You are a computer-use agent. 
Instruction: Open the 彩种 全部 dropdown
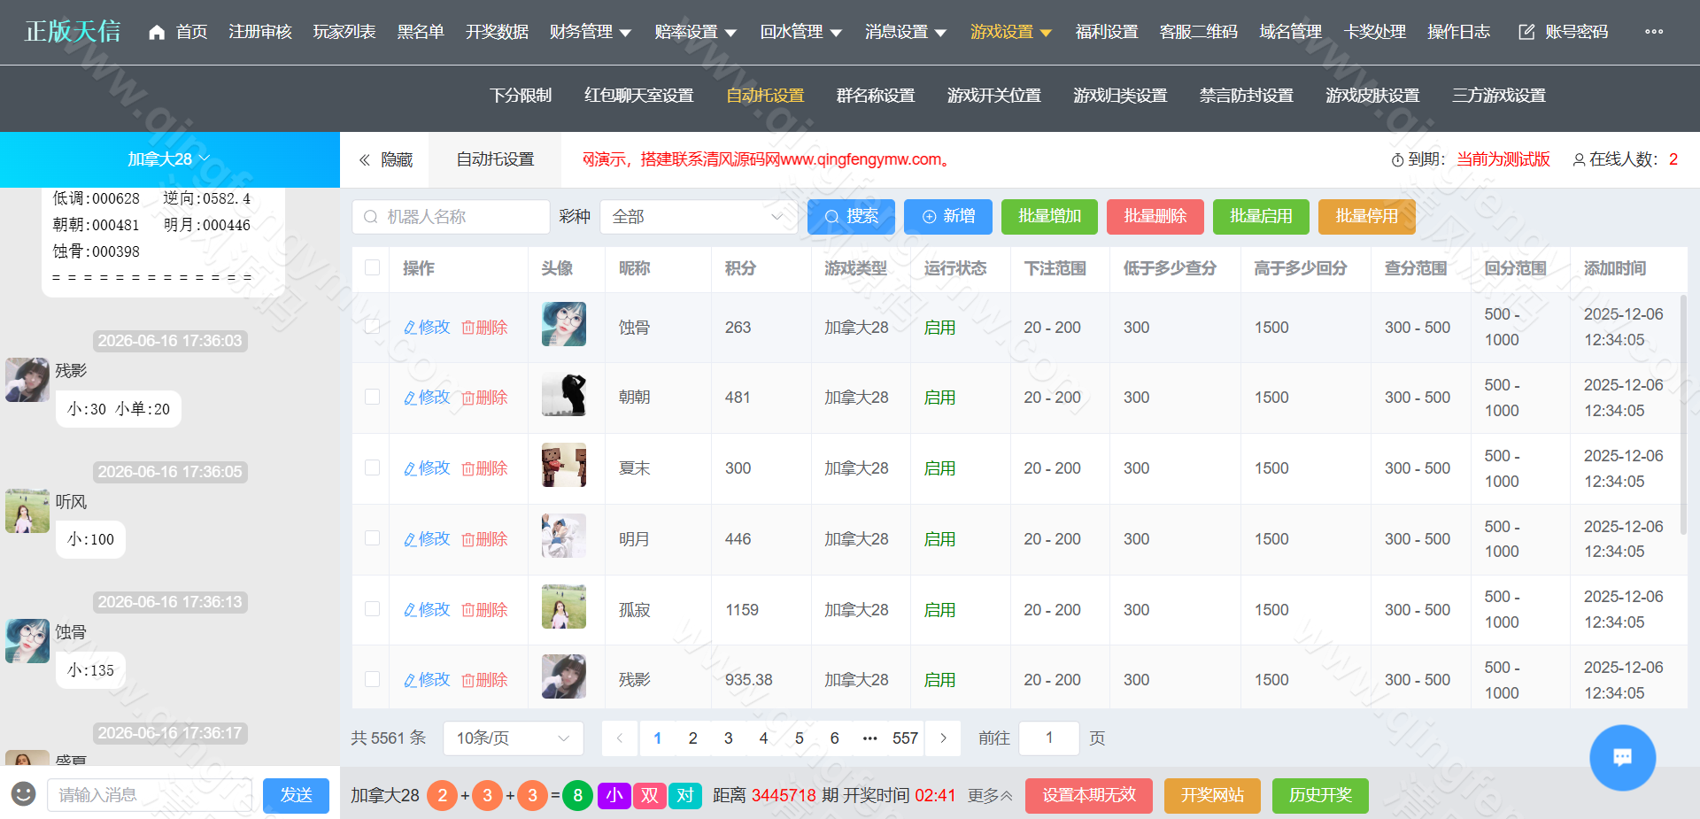[x=699, y=217]
